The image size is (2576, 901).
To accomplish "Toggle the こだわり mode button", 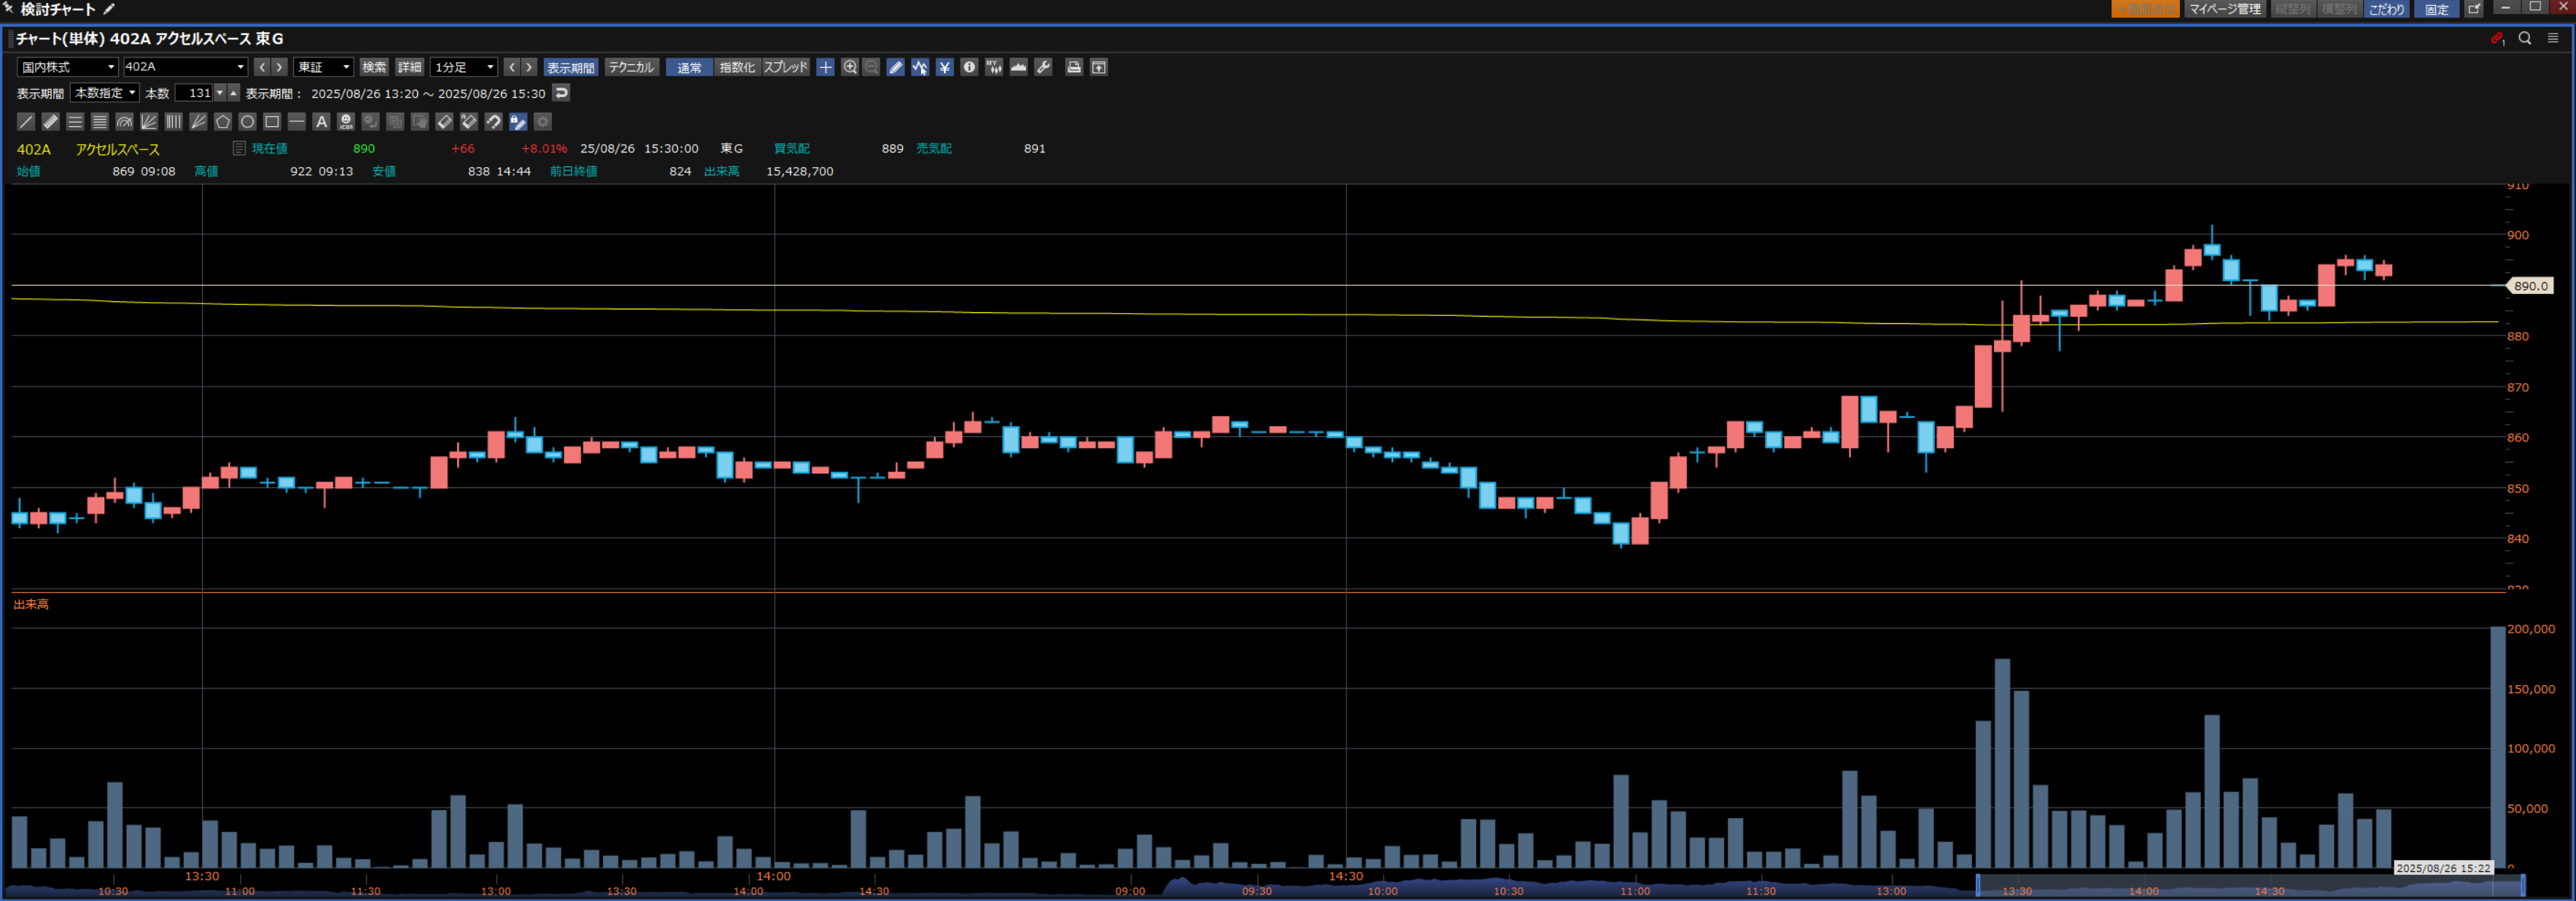I will tap(2386, 9).
